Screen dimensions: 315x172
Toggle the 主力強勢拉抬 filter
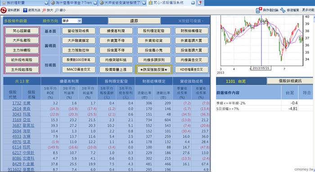[x=78, y=50]
